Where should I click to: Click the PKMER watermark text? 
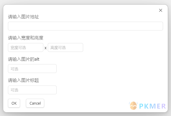coord(152,106)
